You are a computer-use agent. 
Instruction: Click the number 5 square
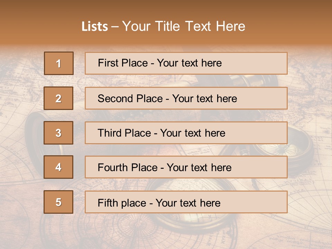58,202
